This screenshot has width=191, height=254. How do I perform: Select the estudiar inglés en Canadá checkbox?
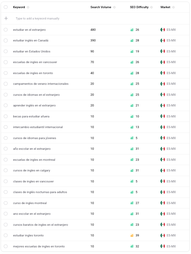point(6,41)
